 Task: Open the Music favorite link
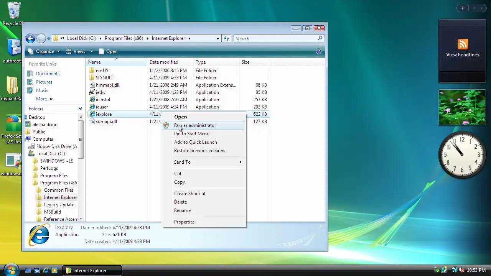pyautogui.click(x=42, y=90)
